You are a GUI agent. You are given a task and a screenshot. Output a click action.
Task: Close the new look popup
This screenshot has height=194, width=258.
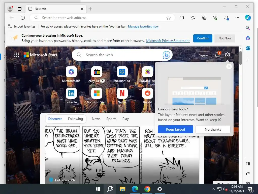(x=229, y=66)
